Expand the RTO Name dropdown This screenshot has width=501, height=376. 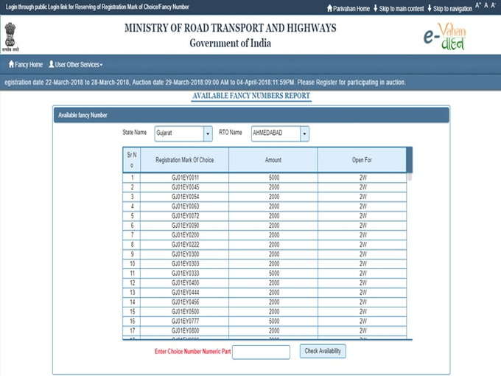point(304,133)
